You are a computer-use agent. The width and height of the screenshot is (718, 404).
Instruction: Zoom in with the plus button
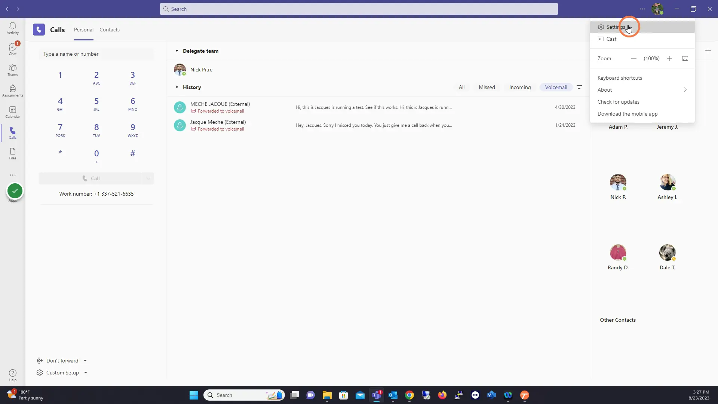click(669, 58)
